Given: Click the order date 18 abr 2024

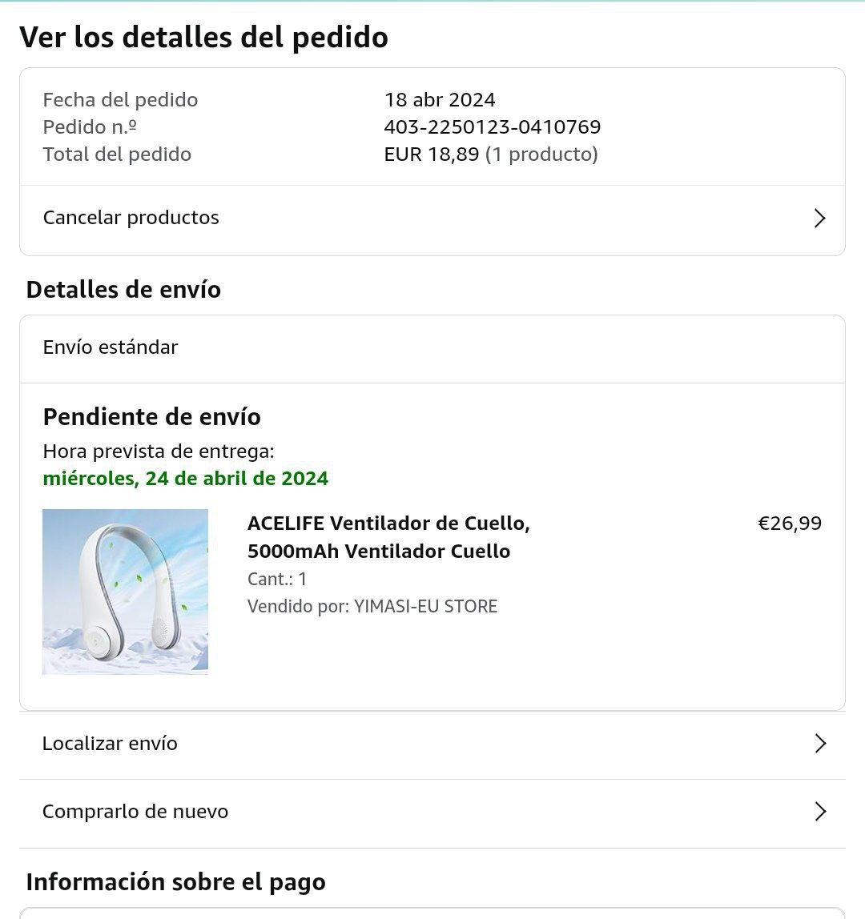Looking at the screenshot, I should tap(439, 99).
